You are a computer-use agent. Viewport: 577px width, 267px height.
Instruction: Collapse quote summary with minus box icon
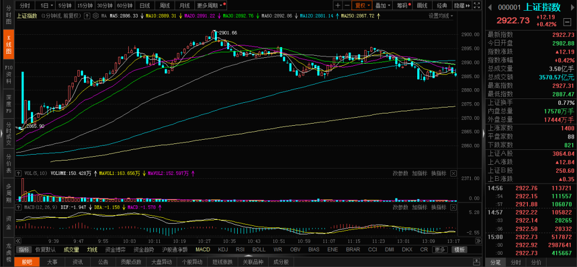567,21
